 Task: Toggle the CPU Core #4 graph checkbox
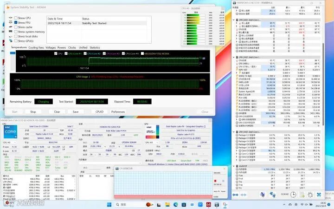click(x=123, y=53)
